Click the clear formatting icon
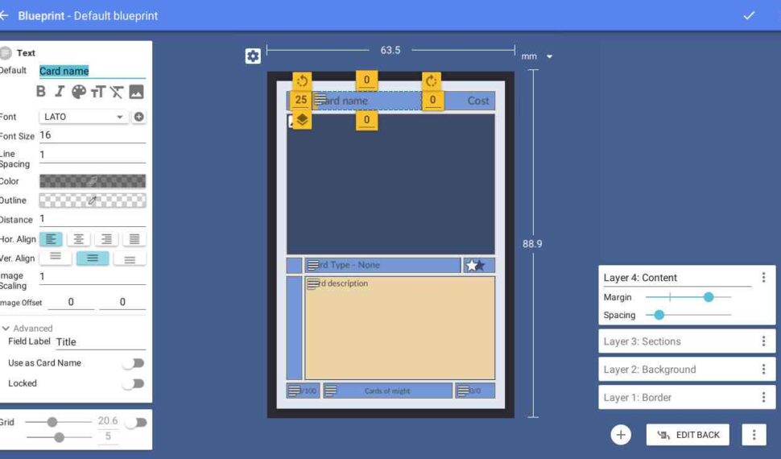Viewport: 781px width, 459px height. coord(117,92)
